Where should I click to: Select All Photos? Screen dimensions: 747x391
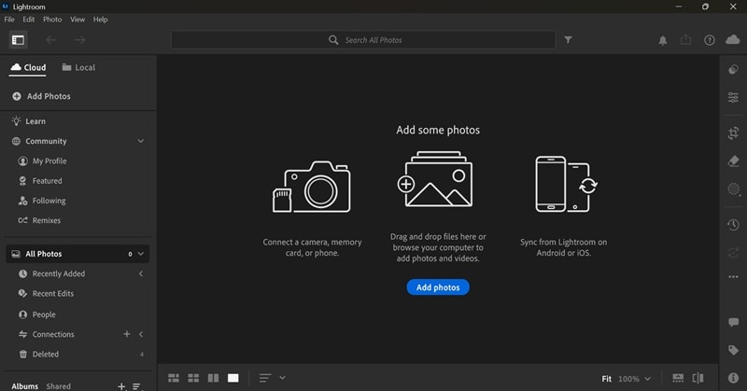78,254
